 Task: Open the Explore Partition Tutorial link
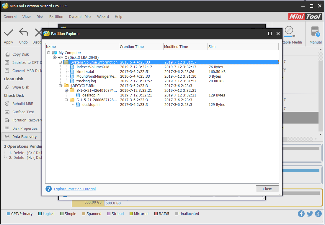coord(75,189)
